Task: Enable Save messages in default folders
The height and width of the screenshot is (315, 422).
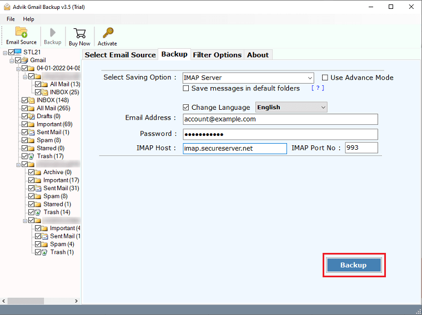Action: point(185,88)
